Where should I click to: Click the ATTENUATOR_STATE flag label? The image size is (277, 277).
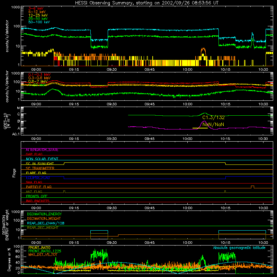pyautogui.click(x=42, y=150)
